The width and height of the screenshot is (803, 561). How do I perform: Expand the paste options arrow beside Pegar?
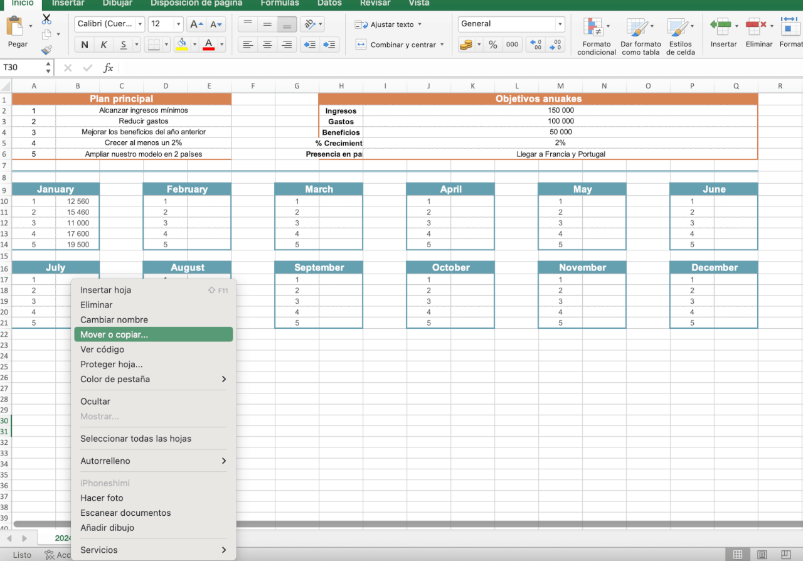click(x=31, y=26)
